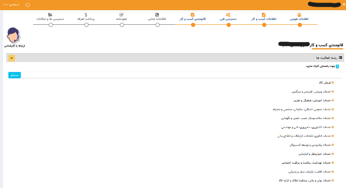Click the help link جهت راهنمایی کلیک نمایید
The height and width of the screenshot is (188, 346).
(319, 66)
